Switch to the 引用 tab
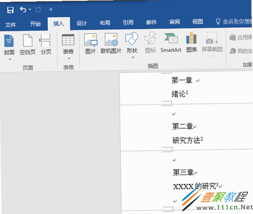This screenshot has width=253, height=214. tap(128, 22)
